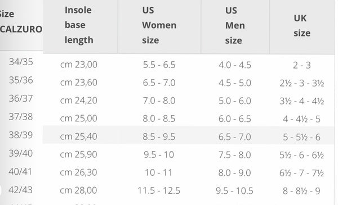This screenshot has height=205, width=338.
Task: Click the 8.5 - 9.5 US Women cell
Action: tap(159, 136)
